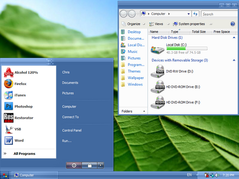Open the Music favorite link

[132, 52]
